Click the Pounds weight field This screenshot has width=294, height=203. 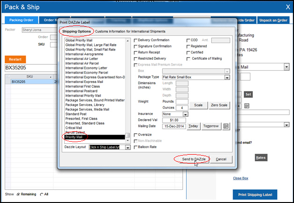[182, 102]
